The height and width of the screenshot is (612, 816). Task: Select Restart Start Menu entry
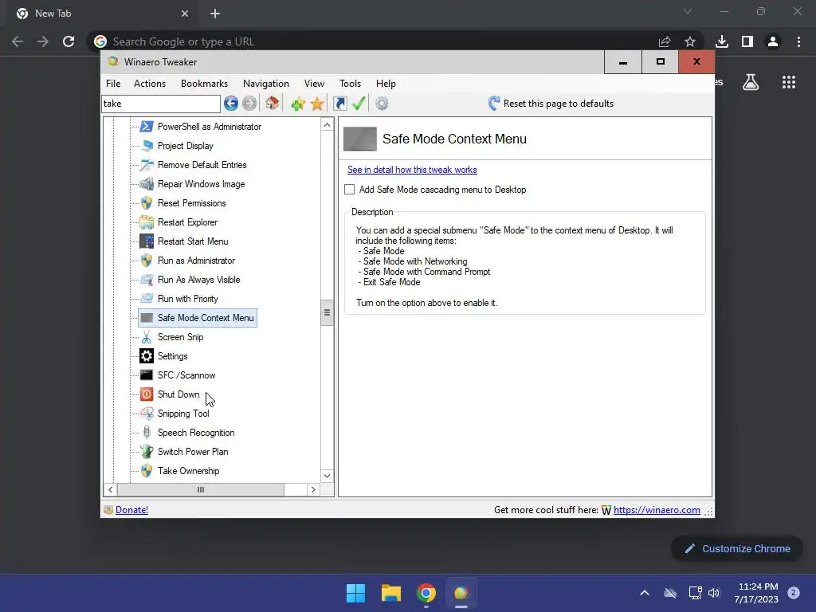coord(193,241)
